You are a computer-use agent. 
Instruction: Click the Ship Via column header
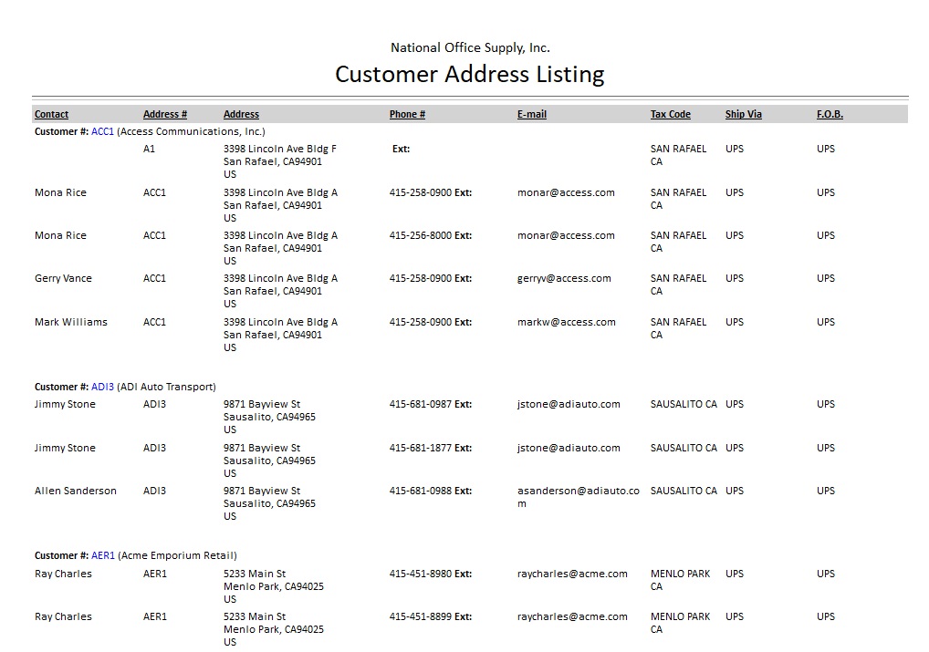[744, 114]
